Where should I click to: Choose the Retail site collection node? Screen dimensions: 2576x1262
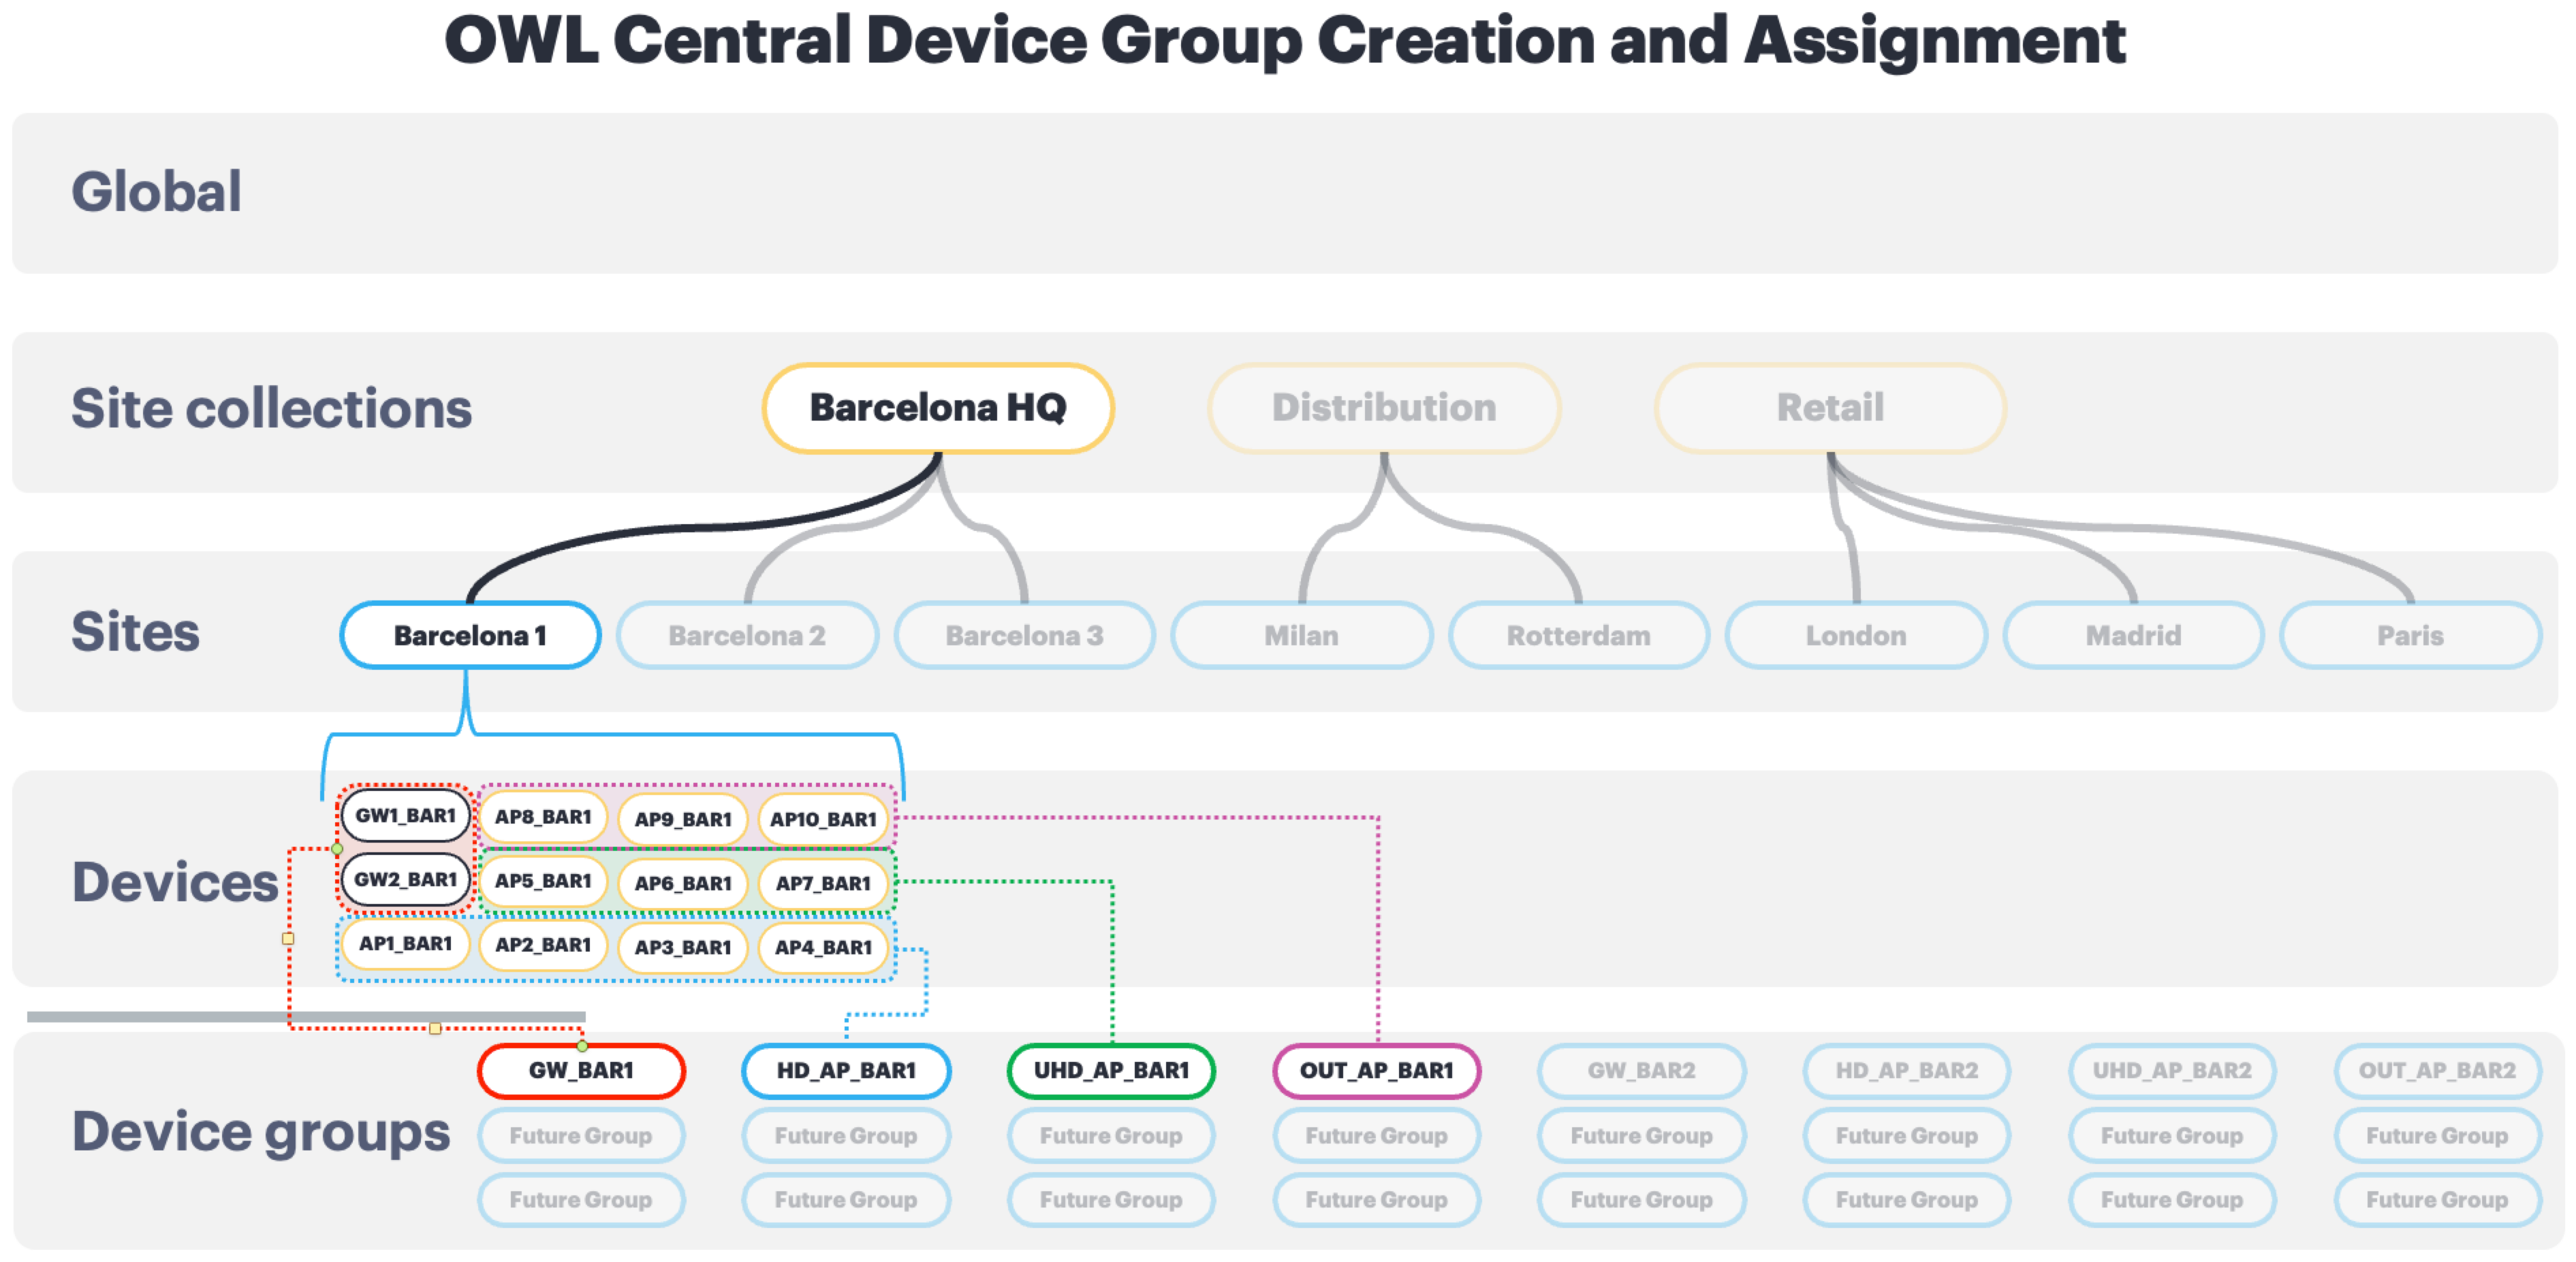coord(1830,408)
